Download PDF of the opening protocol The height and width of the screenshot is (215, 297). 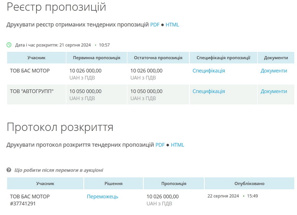[x=160, y=145]
